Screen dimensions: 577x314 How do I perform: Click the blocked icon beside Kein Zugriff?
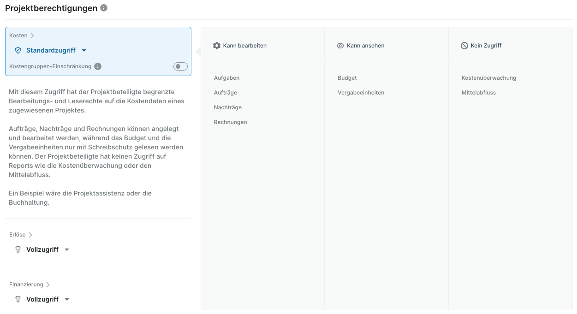pos(464,46)
